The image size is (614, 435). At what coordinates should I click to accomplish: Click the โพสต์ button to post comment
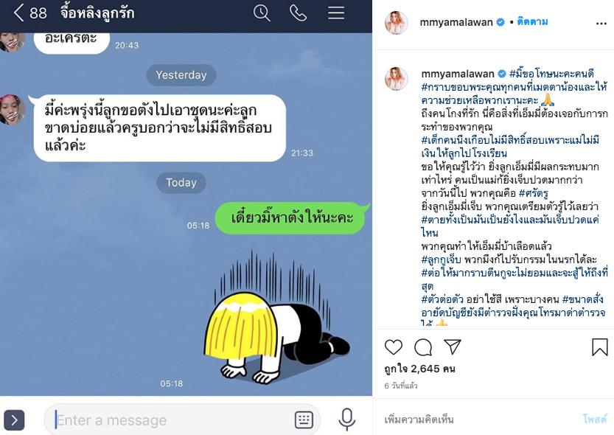[595, 420]
